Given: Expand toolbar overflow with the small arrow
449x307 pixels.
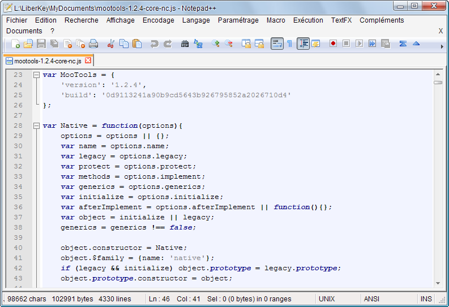Looking at the screenshot, I should point(442,46).
